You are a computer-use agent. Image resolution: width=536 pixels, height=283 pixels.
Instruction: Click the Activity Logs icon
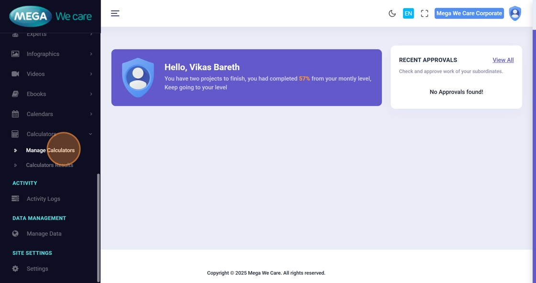(x=15, y=199)
